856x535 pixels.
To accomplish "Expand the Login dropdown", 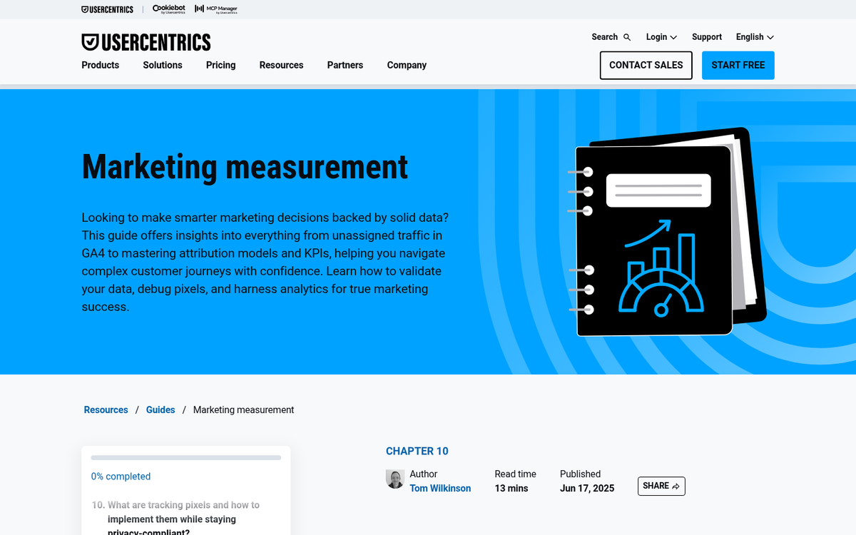I will pos(661,36).
